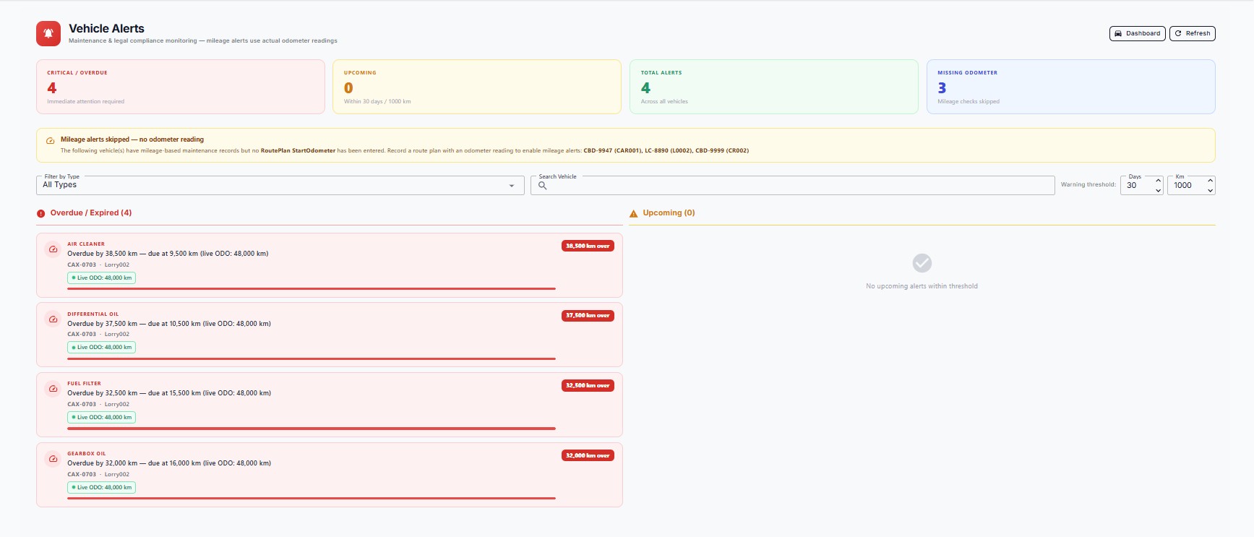Click the speedometer icon on Fuel Filter alert
This screenshot has width=1254, height=537.
(x=53, y=389)
